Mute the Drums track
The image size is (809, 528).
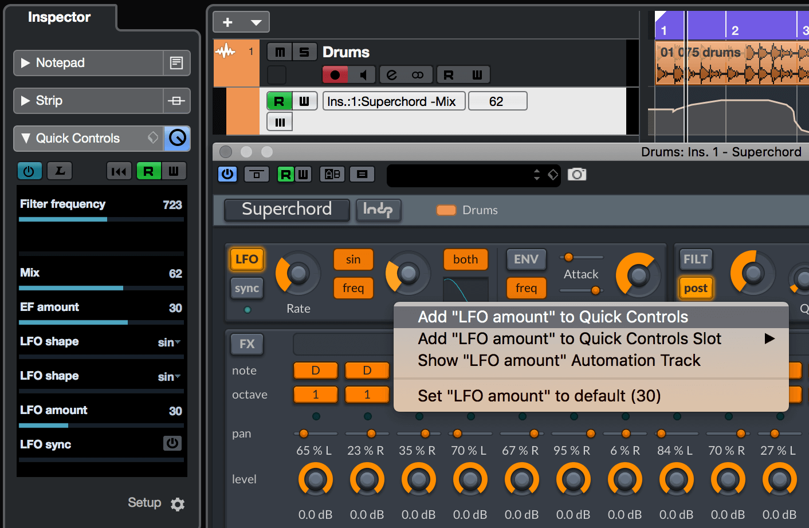point(280,52)
